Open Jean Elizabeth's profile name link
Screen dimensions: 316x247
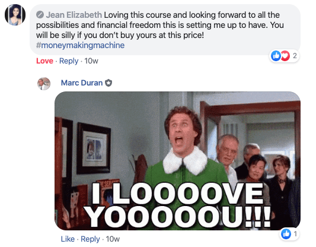pyautogui.click(x=74, y=15)
